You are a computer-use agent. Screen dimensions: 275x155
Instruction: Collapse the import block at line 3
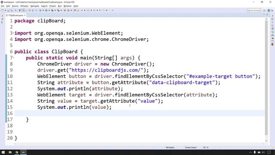pyautogui.click(x=13, y=33)
